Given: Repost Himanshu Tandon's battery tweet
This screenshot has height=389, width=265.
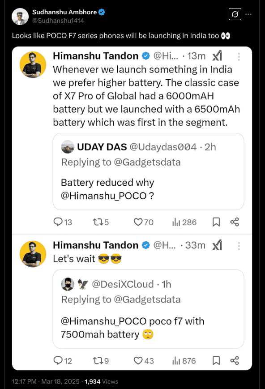Looking at the screenshot, I should click(99, 222).
